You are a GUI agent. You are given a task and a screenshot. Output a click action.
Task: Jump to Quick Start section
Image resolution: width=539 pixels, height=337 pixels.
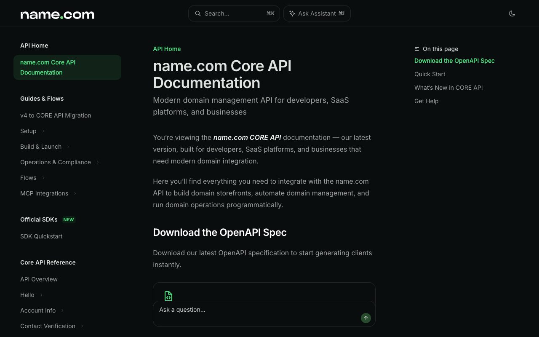(x=430, y=74)
